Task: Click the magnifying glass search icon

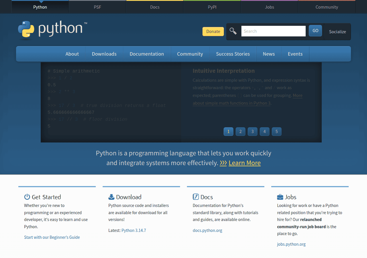Action: click(233, 31)
